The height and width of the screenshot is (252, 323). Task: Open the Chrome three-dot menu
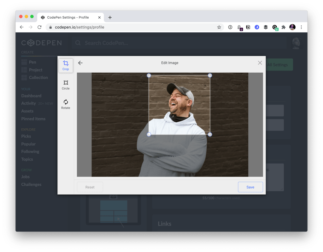pyautogui.click(x=301, y=27)
